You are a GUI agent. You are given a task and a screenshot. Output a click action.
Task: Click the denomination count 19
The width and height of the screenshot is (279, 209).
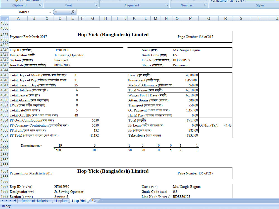click(60, 145)
